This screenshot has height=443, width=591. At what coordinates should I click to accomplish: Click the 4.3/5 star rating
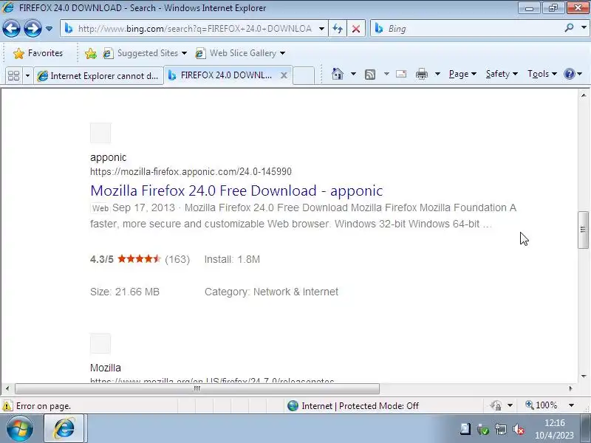click(140, 259)
